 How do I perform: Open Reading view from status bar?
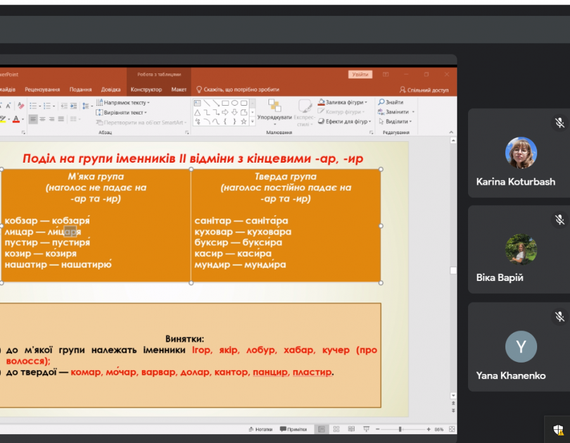(351, 429)
